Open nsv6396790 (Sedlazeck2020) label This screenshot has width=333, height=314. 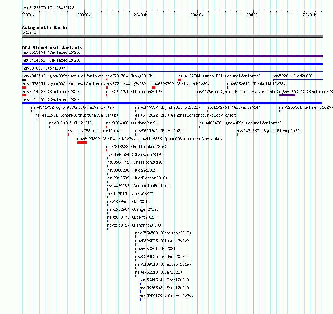[180, 84]
